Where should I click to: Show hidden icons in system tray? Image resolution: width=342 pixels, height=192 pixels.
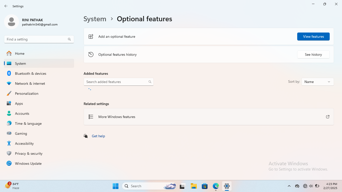coord(289,186)
